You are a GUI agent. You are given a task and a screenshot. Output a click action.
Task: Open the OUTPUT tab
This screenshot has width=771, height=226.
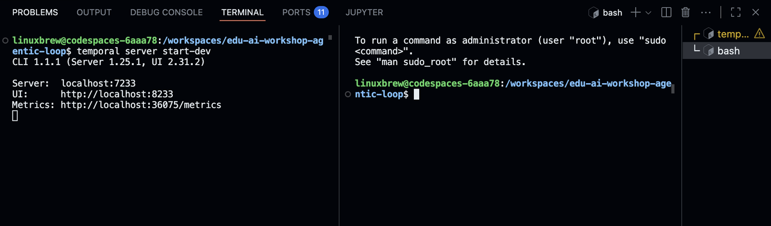[94, 12]
